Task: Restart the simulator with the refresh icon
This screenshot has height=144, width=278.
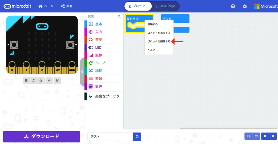Action: point(33,81)
